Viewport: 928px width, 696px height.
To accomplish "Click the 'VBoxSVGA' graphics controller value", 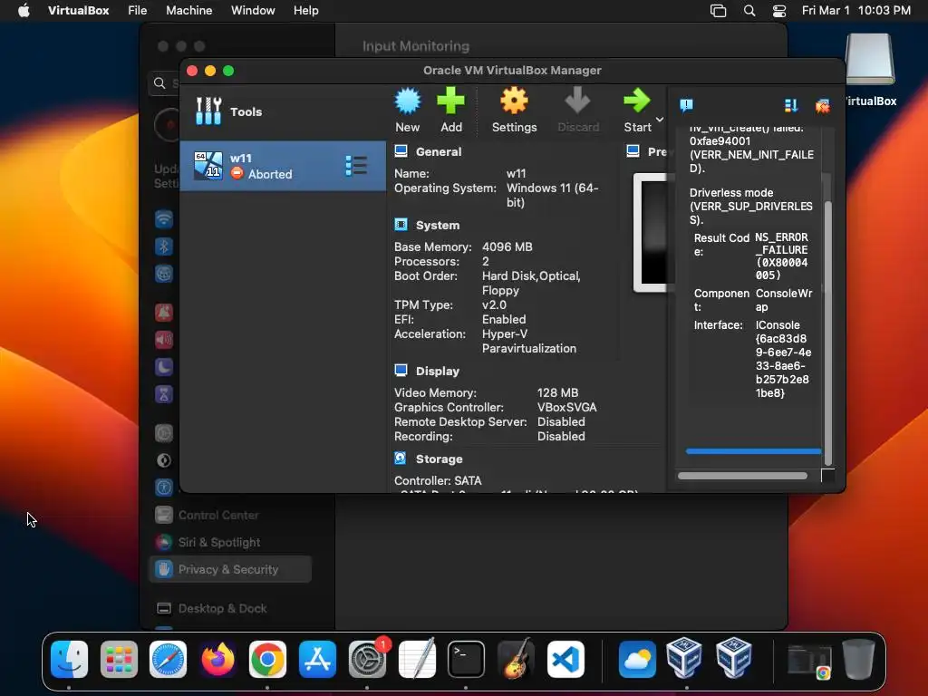I will click(x=567, y=407).
